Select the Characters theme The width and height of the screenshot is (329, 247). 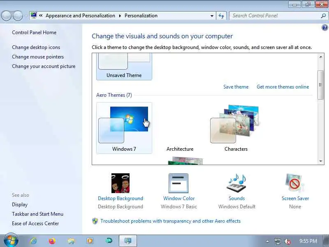click(236, 128)
